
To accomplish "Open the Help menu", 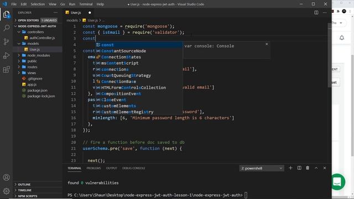I will (x=100, y=4).
